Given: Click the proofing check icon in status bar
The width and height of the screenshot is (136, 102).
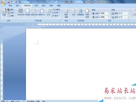Looking at the screenshot, I should pos(24,101).
